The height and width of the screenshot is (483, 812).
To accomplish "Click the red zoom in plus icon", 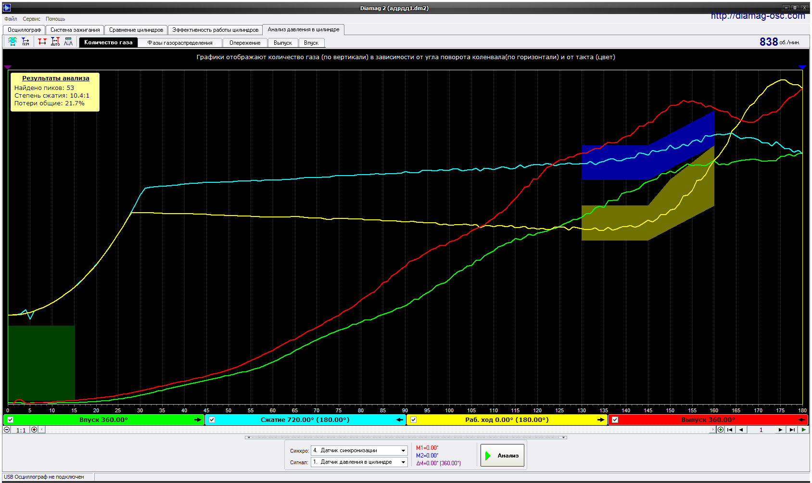I will coord(34,430).
